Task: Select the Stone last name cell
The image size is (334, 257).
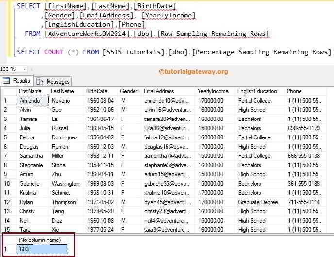Action: pyautogui.click(x=66, y=165)
